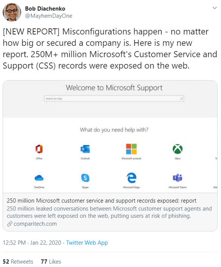221x267 pixels.
Task: Select the Outlook icon
Action: pyautogui.click(x=85, y=149)
